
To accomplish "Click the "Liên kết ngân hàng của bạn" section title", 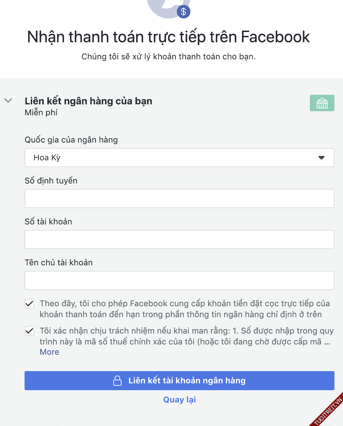I will 88,101.
